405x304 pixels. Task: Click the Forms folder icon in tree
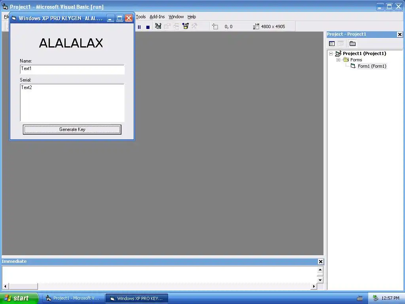pyautogui.click(x=346, y=60)
